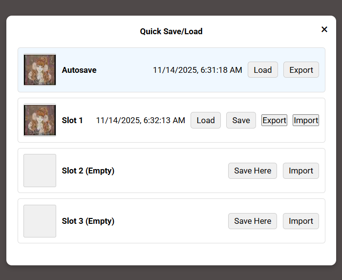Import a save into Slot 1
The height and width of the screenshot is (280, 342).
306,120
